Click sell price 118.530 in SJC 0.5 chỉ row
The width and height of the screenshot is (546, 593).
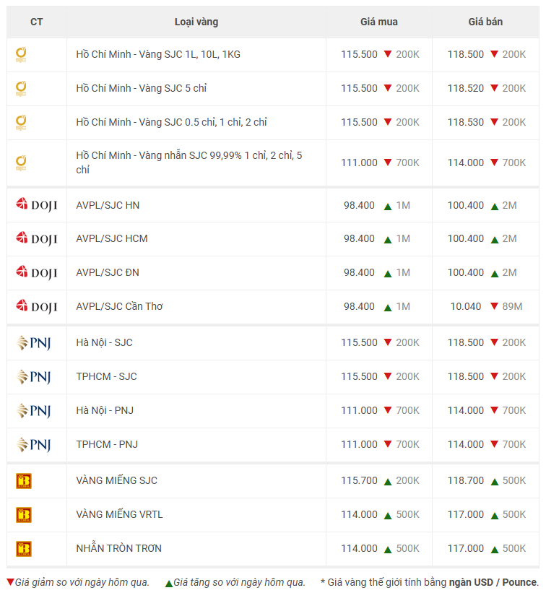pyautogui.click(x=466, y=123)
